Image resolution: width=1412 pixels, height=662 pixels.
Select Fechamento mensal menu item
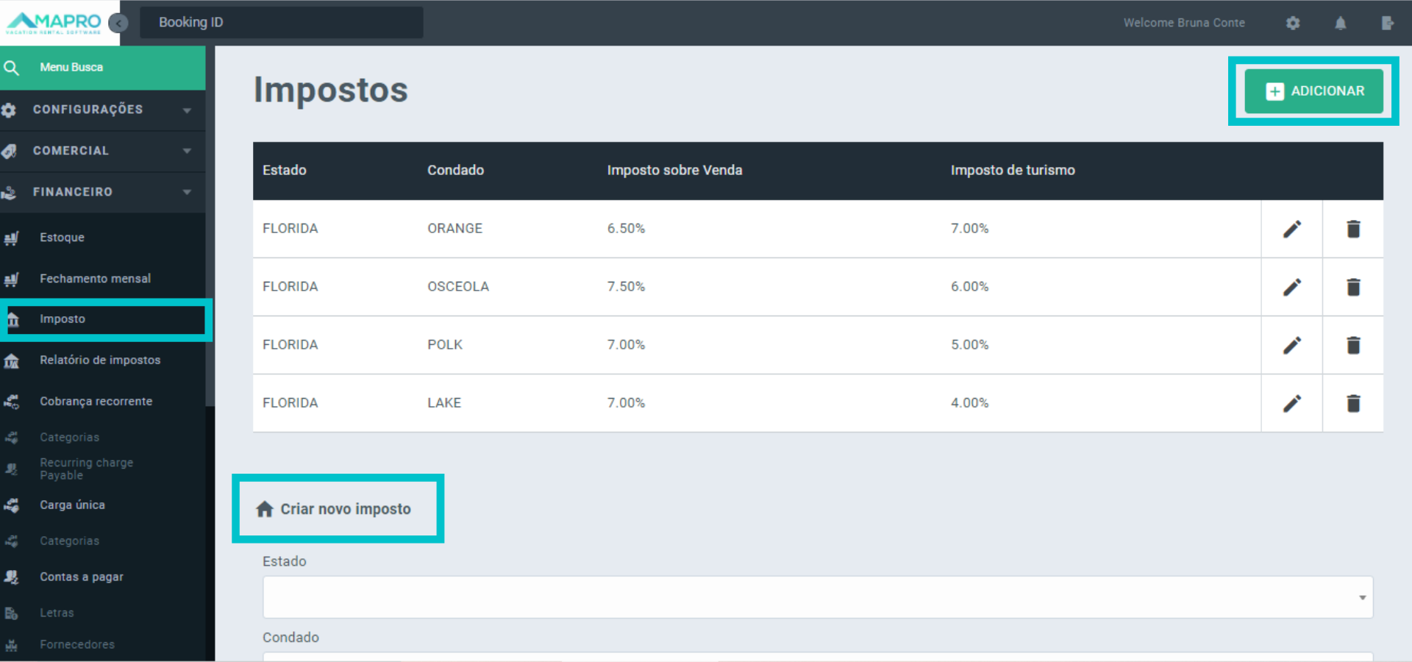(95, 279)
